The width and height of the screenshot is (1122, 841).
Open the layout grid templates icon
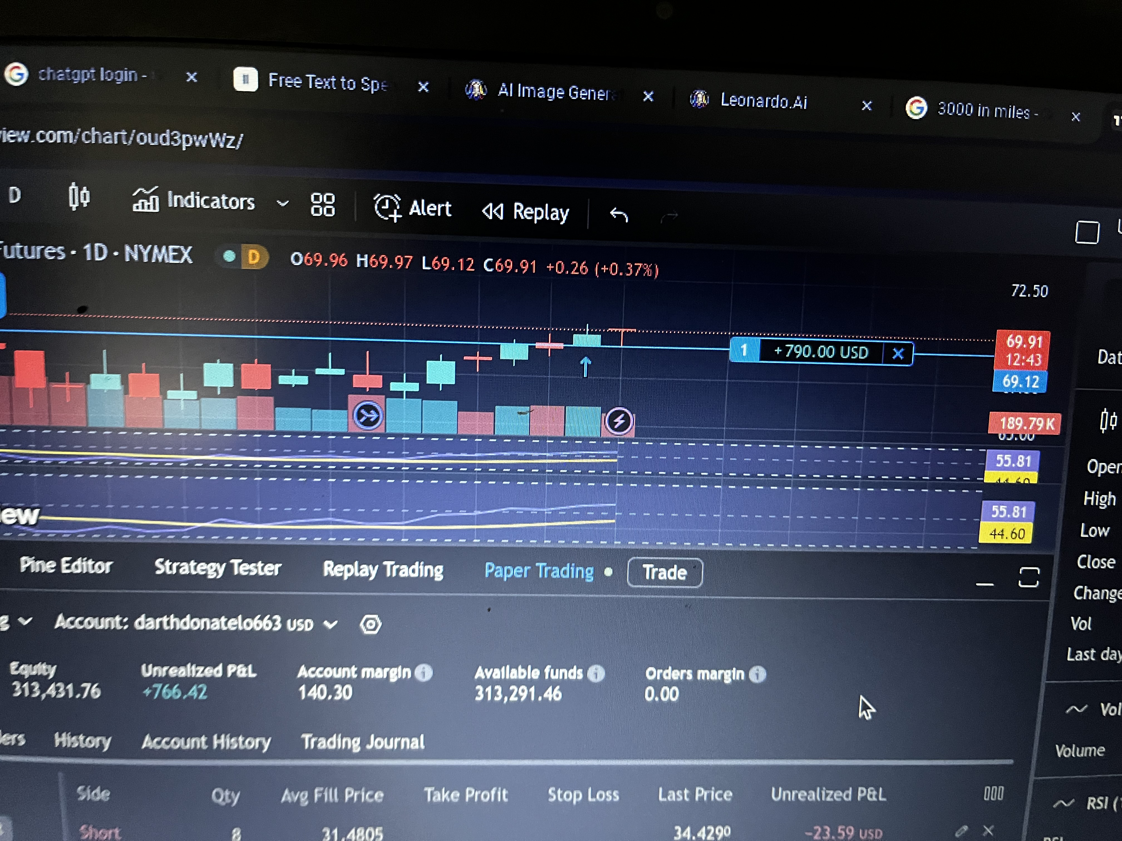(323, 205)
